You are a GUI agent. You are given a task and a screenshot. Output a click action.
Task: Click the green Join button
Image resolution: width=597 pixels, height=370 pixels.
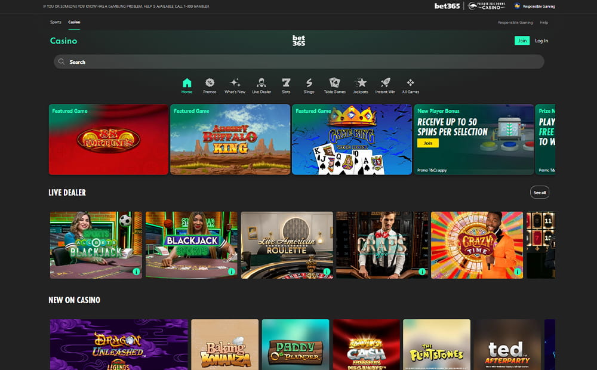point(522,41)
